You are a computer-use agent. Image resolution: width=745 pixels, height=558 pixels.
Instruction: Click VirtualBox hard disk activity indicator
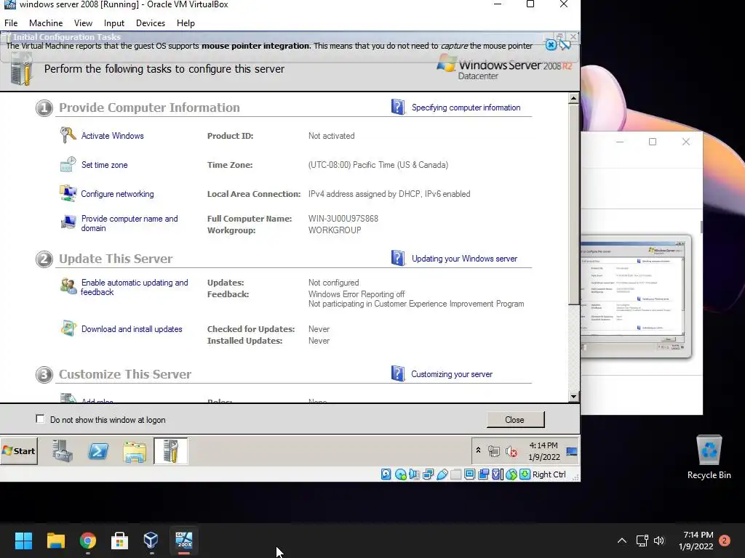386,474
